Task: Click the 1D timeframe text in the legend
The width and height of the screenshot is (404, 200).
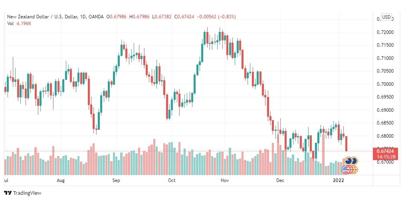Action: 83,17
